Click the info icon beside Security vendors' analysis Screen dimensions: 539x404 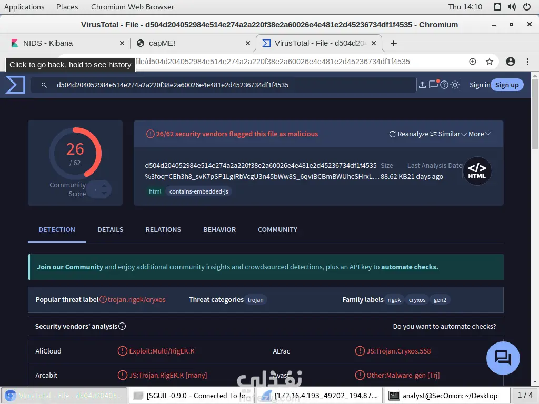(x=122, y=326)
